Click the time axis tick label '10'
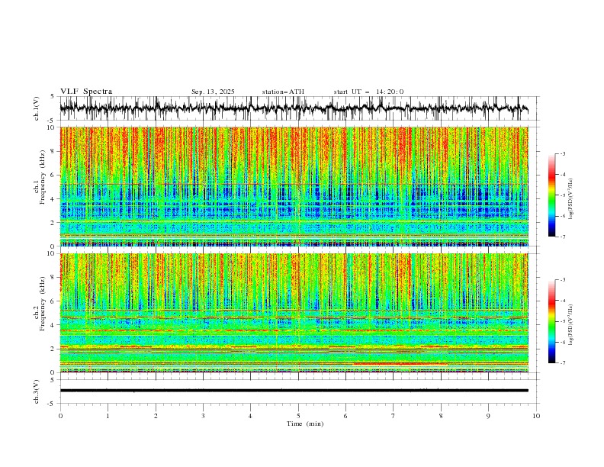 pyautogui.click(x=536, y=416)
